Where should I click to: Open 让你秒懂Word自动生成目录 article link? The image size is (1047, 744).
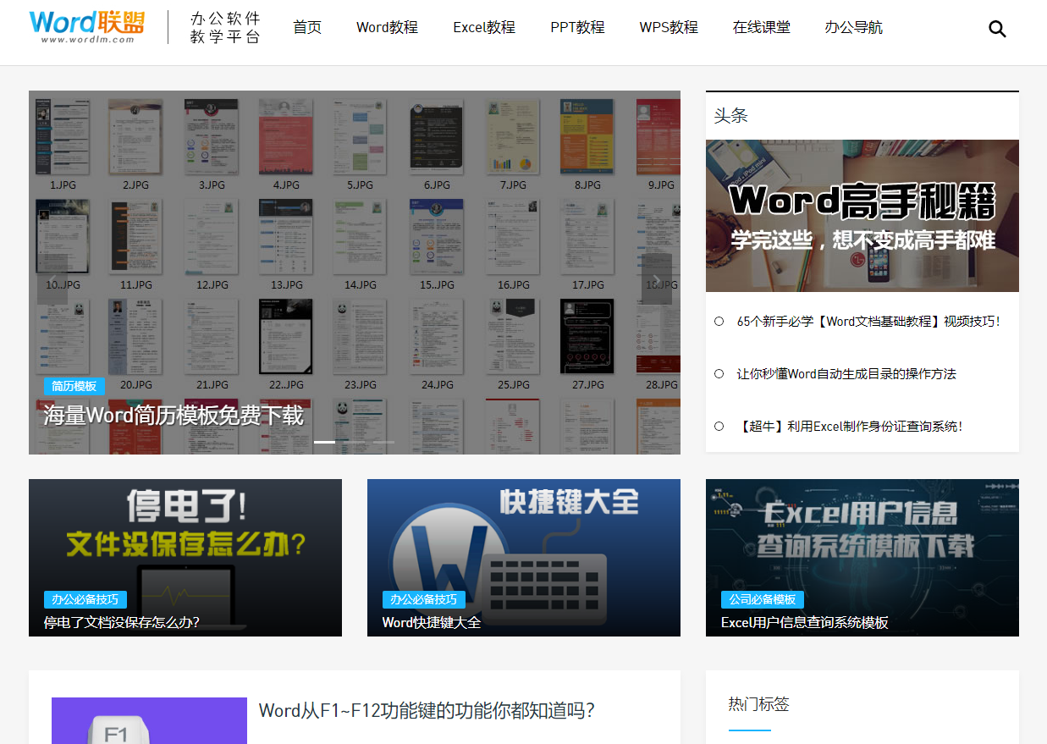point(846,374)
